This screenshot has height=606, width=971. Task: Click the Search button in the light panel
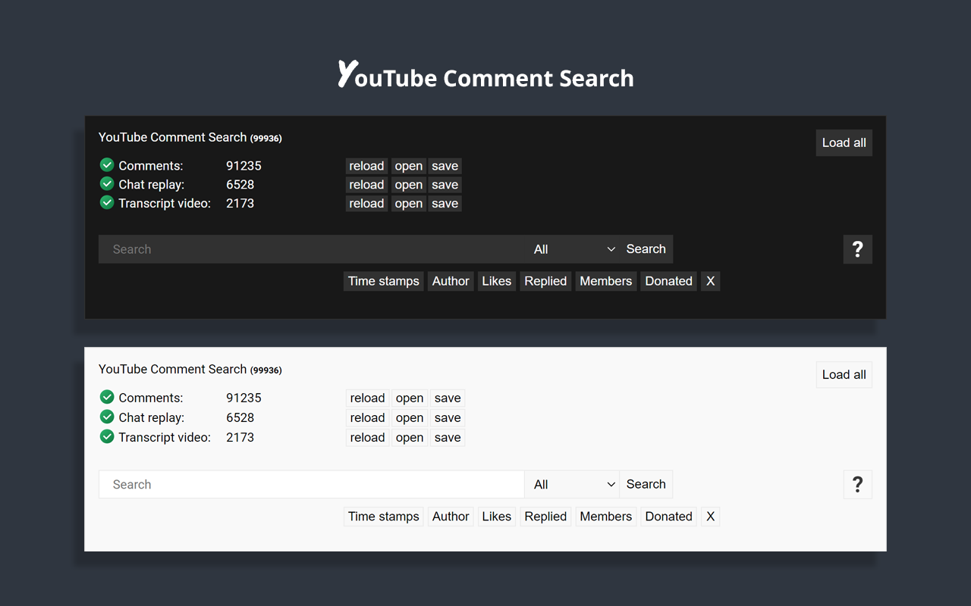[x=646, y=484]
